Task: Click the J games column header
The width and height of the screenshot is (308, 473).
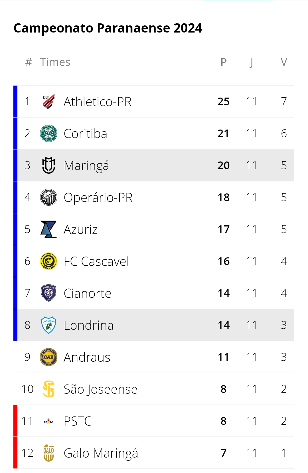Action: click(x=251, y=62)
